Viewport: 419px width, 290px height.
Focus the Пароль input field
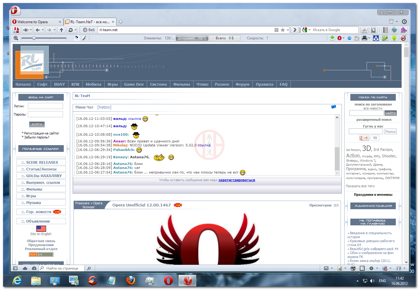coord(45,114)
